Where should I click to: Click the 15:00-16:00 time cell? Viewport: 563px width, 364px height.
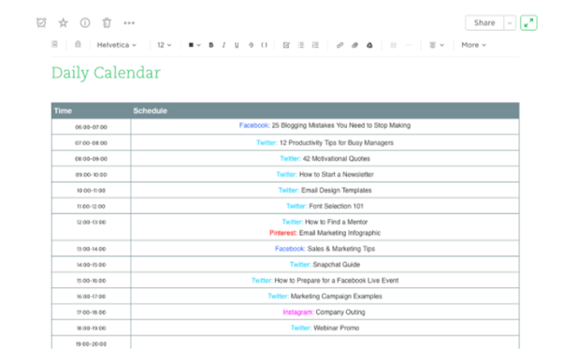coord(92,281)
